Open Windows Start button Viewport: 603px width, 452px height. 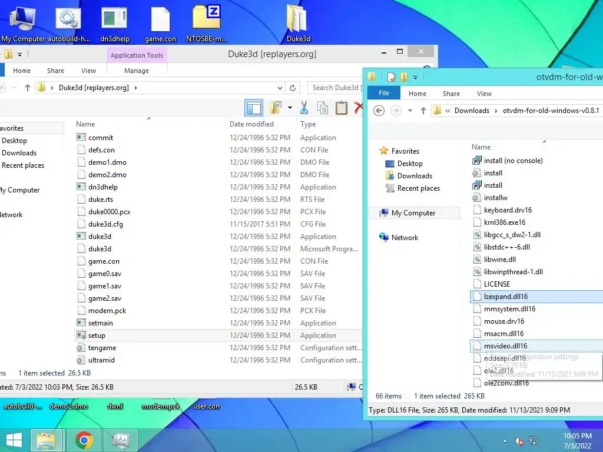[14, 440]
